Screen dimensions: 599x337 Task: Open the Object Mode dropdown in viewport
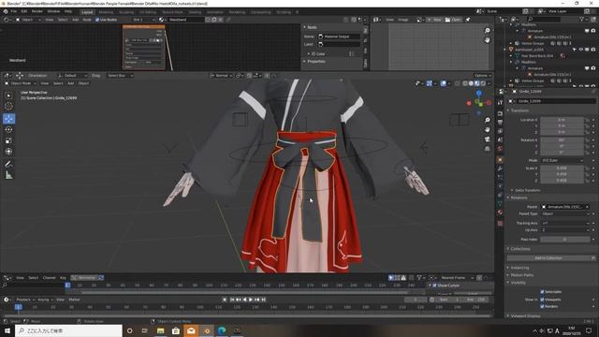coord(20,83)
